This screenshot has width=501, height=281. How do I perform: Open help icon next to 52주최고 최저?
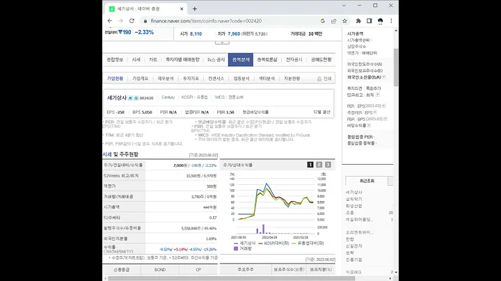coord(378,95)
